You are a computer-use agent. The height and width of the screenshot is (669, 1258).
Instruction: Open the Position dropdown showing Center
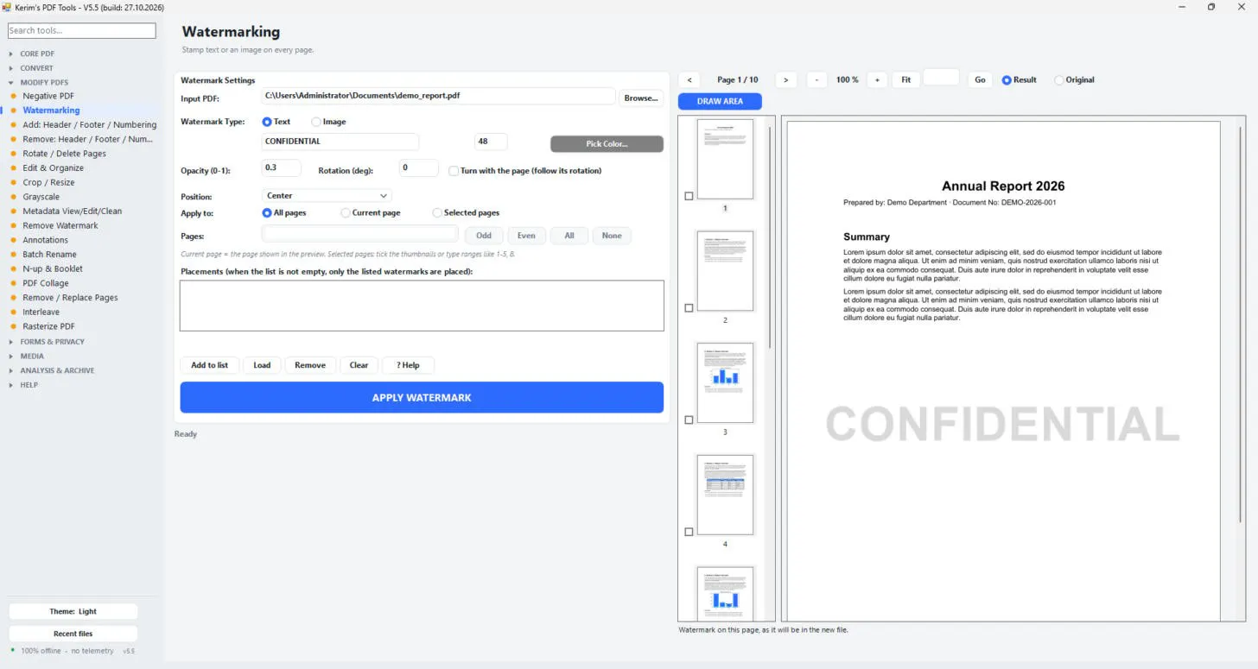[x=327, y=196]
